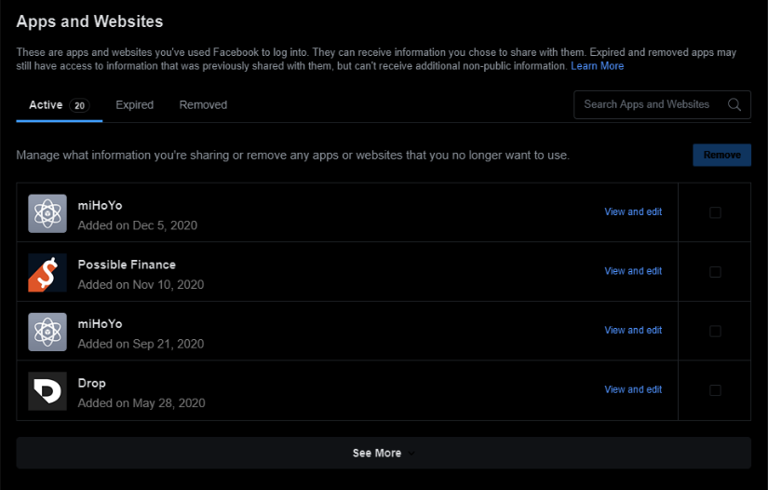Viewport: 768px width, 490px height.
Task: Check the box for miHoYo added Sep 21
Action: point(715,331)
